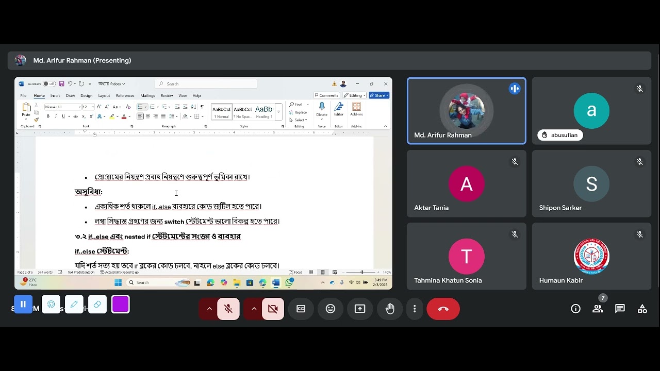The width and height of the screenshot is (660, 371).
Task: Toggle Italic formatting
Action: point(55,116)
